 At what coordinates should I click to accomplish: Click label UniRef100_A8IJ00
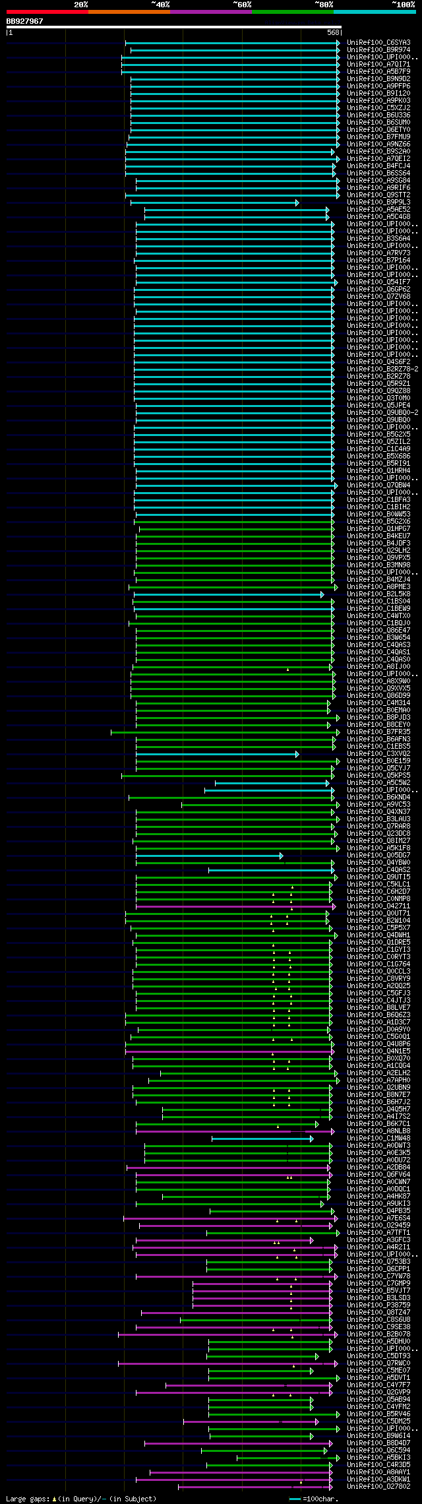pos(378,667)
